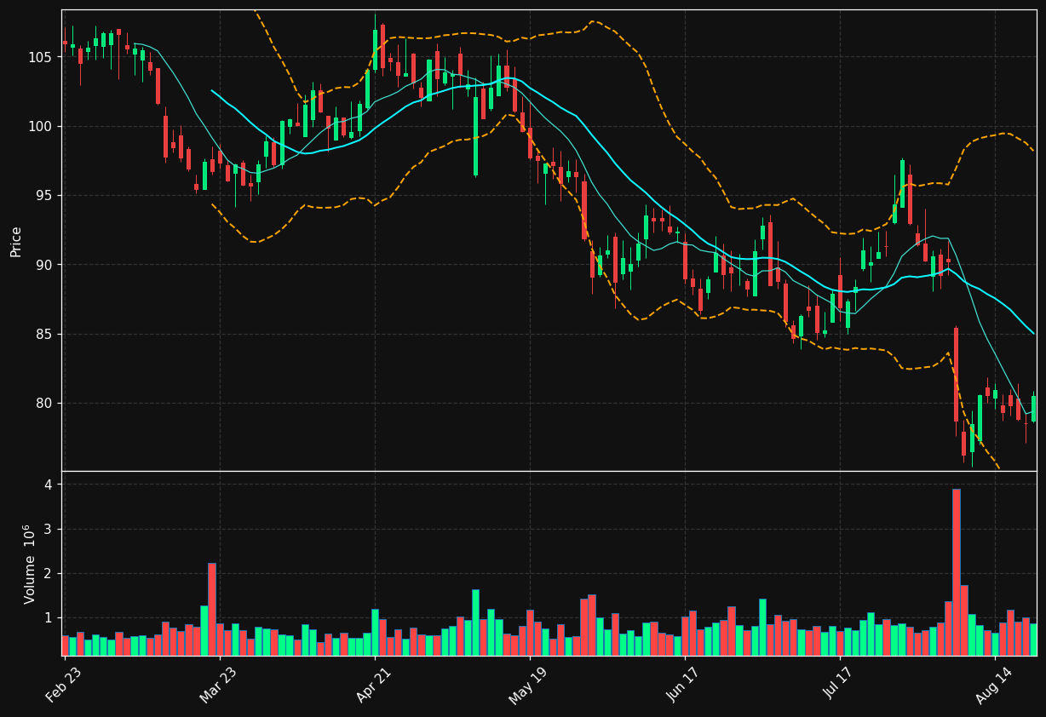Click the Volume axis title
This screenshot has height=717, width=1046.
tap(29, 564)
